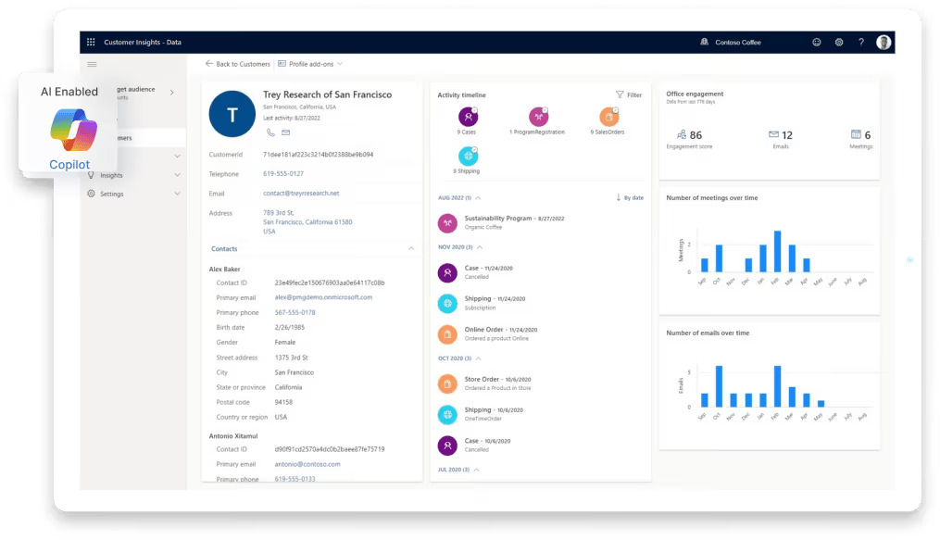This screenshot has width=940, height=540.
Task: Collapse the JUL 2020 (3) group
Action: pyautogui.click(x=477, y=470)
